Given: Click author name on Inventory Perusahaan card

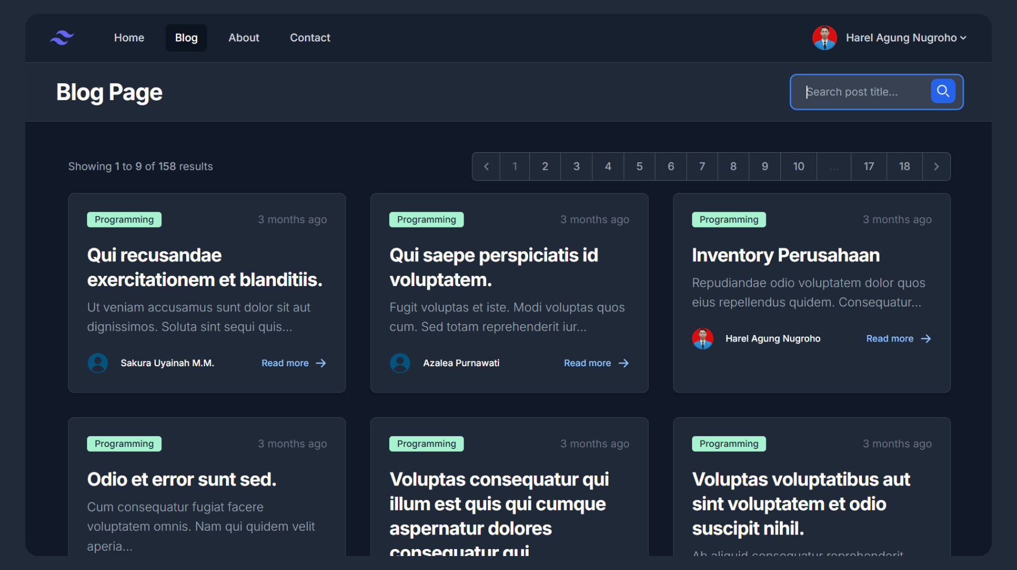Looking at the screenshot, I should click(773, 339).
